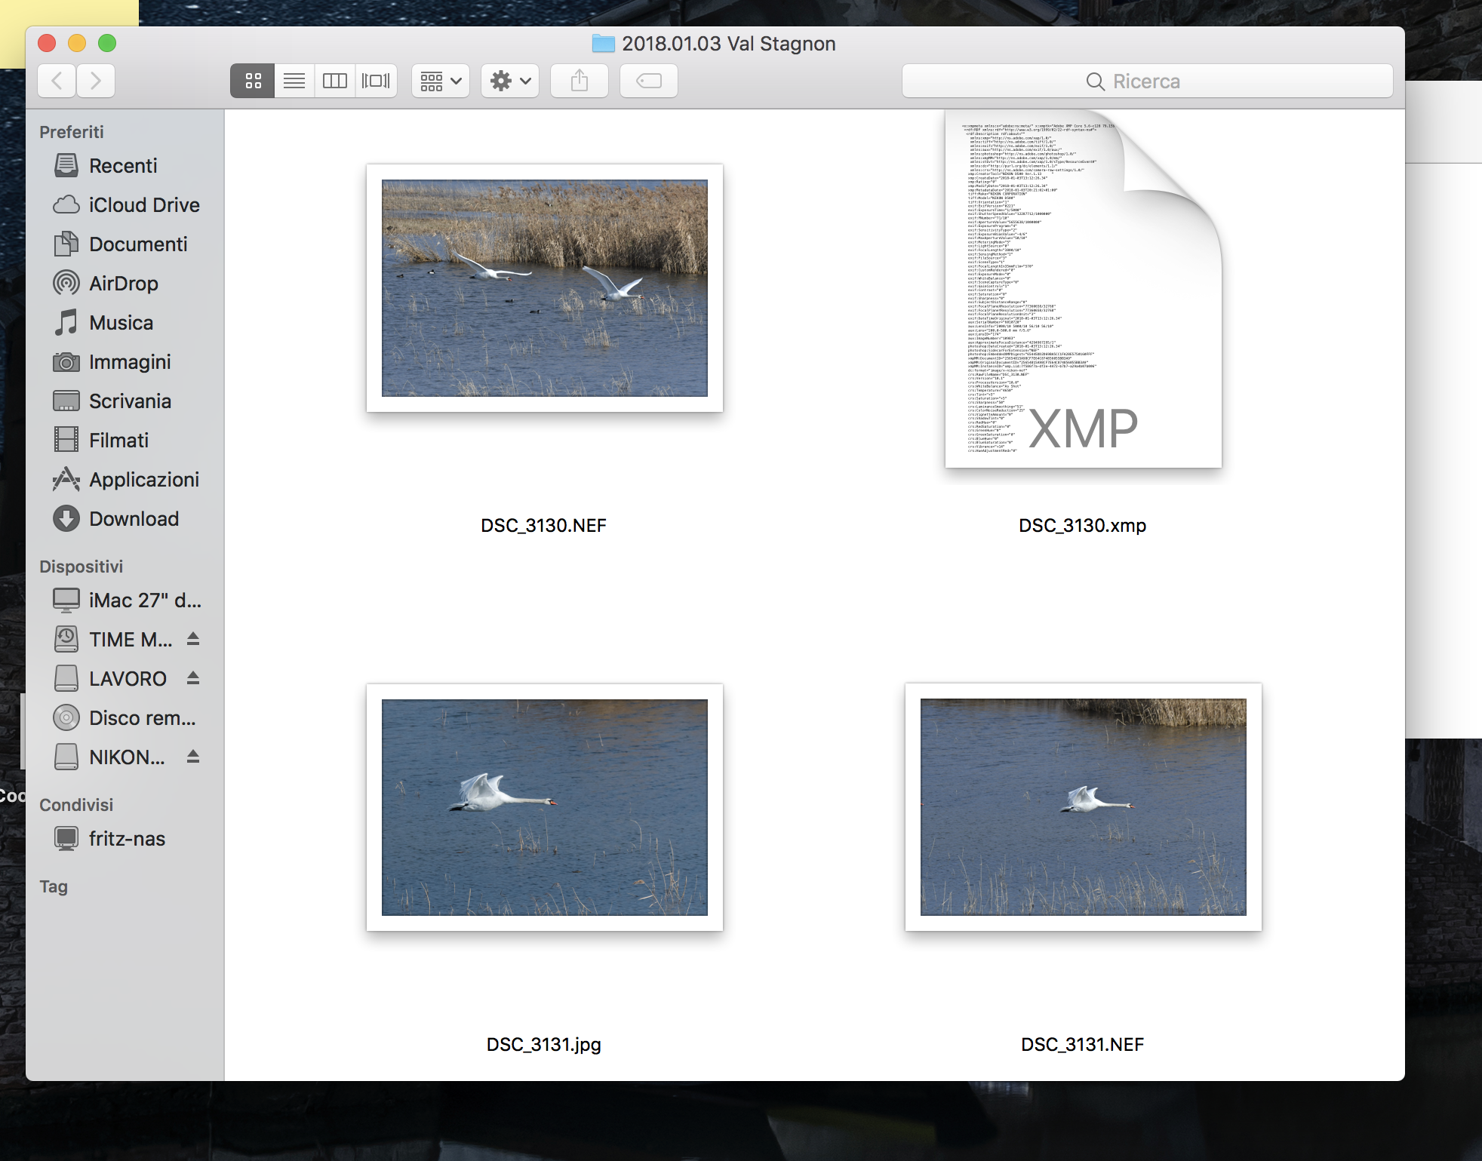
Task: Eject the TIME M... drive
Action: pos(193,639)
